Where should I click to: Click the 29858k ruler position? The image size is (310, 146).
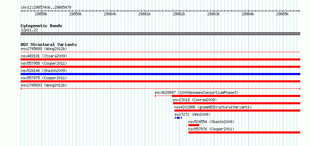tap(41, 14)
